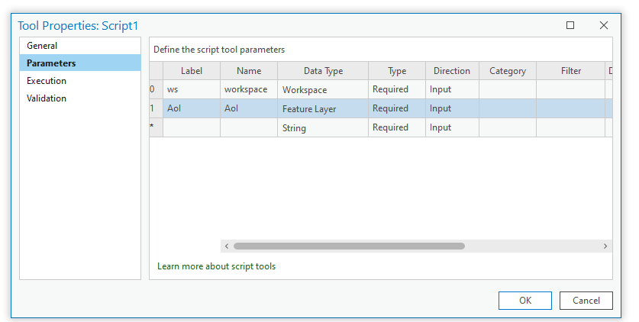Close the Tool Properties dialog
Screen dimensions: 639x322
(x=604, y=25)
